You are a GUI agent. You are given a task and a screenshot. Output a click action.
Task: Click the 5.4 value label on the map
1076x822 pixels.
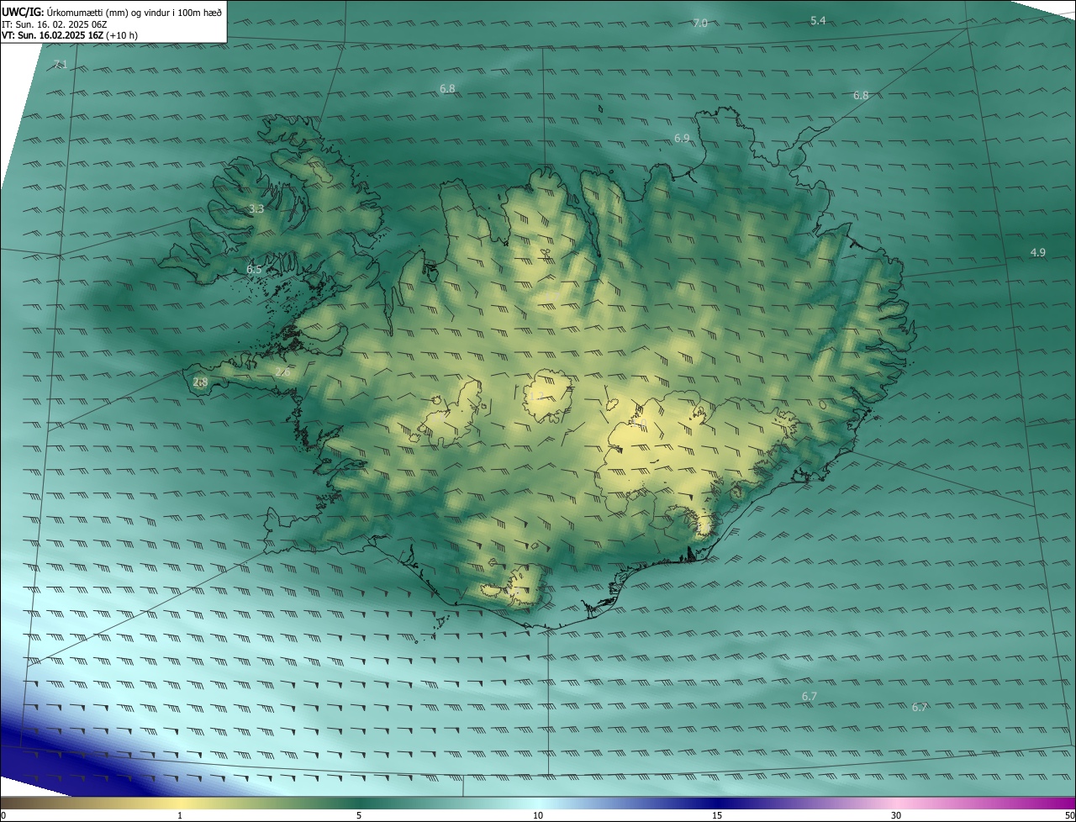tap(818, 20)
